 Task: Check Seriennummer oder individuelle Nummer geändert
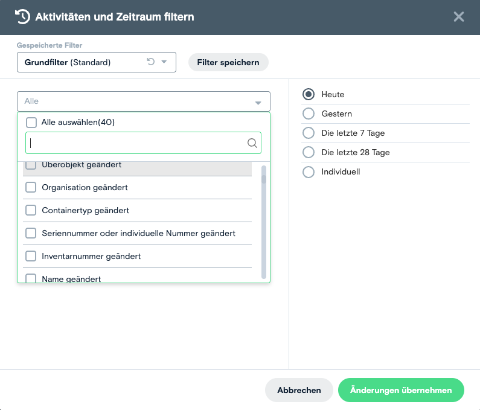(31, 234)
